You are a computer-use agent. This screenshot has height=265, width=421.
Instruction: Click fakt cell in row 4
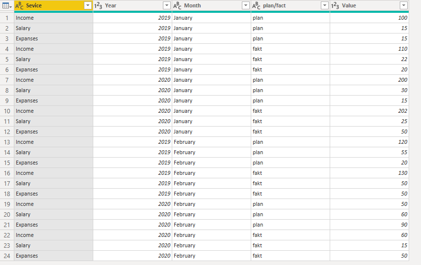coord(290,49)
